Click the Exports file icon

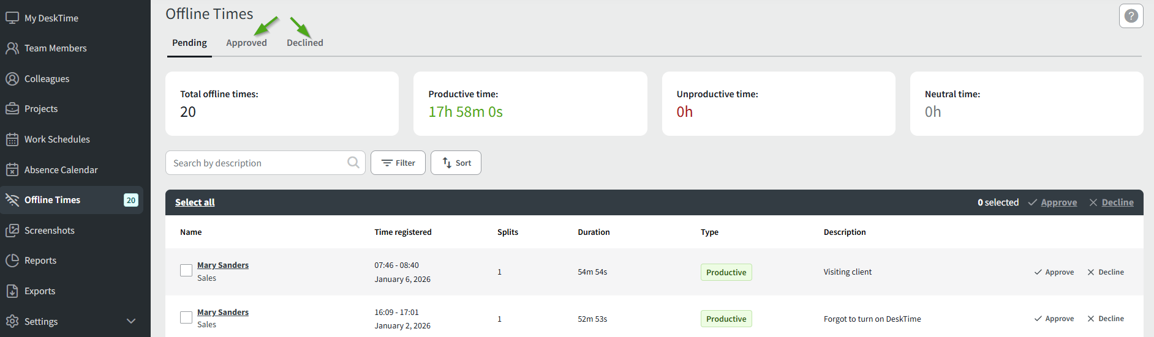pyautogui.click(x=12, y=291)
